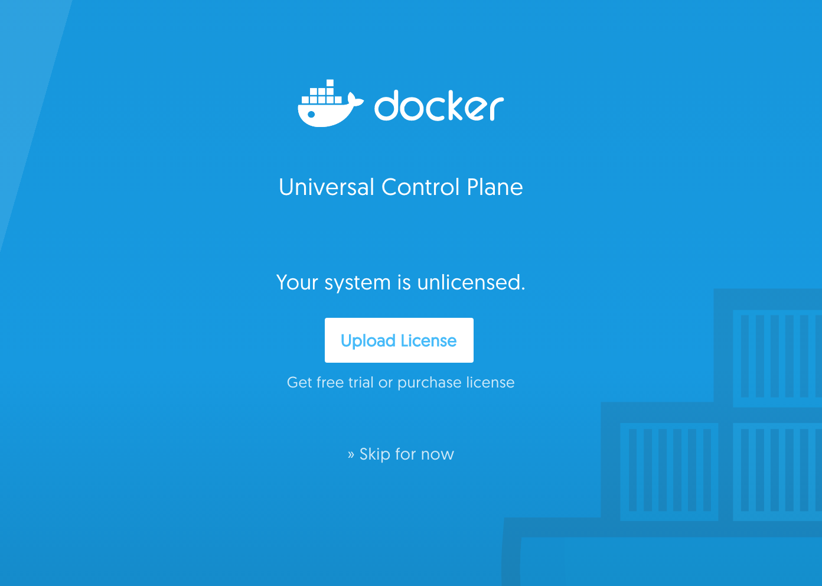
Task: Select the Skip for now link
Action: coord(401,454)
